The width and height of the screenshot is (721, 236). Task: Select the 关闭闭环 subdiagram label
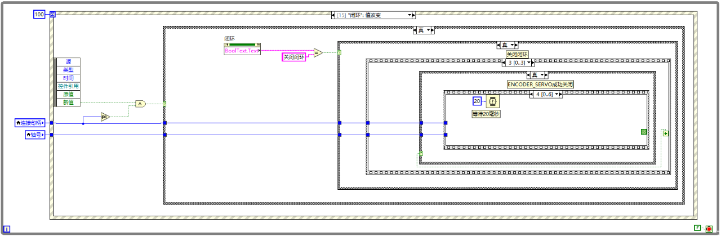[517, 55]
